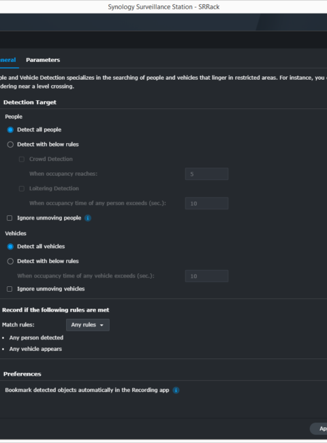Click person occupancy time seconds field

pyautogui.click(x=206, y=203)
